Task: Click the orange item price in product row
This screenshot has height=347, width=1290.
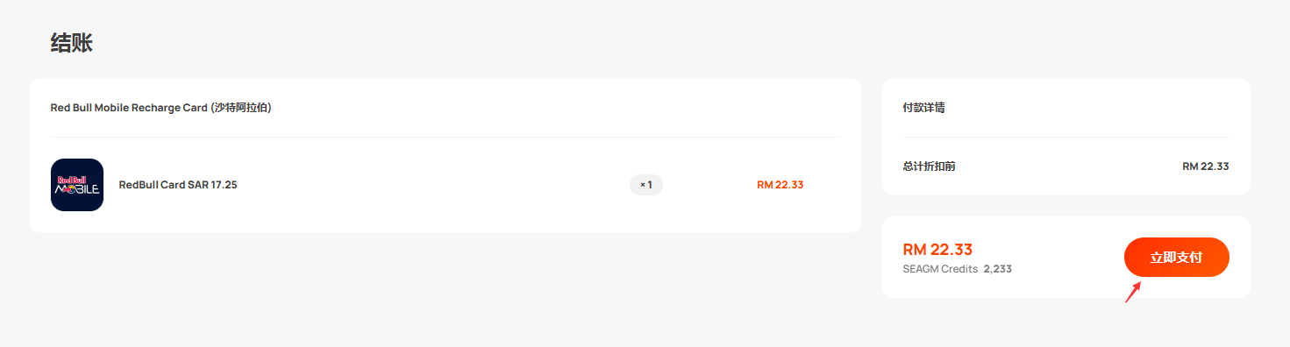Action: point(780,185)
